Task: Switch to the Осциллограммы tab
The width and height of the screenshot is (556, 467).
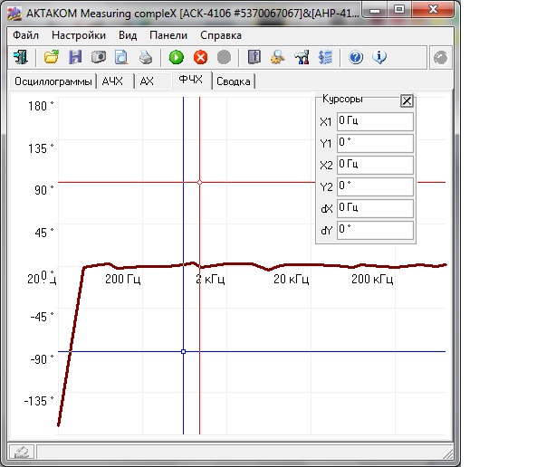Action: (53, 81)
